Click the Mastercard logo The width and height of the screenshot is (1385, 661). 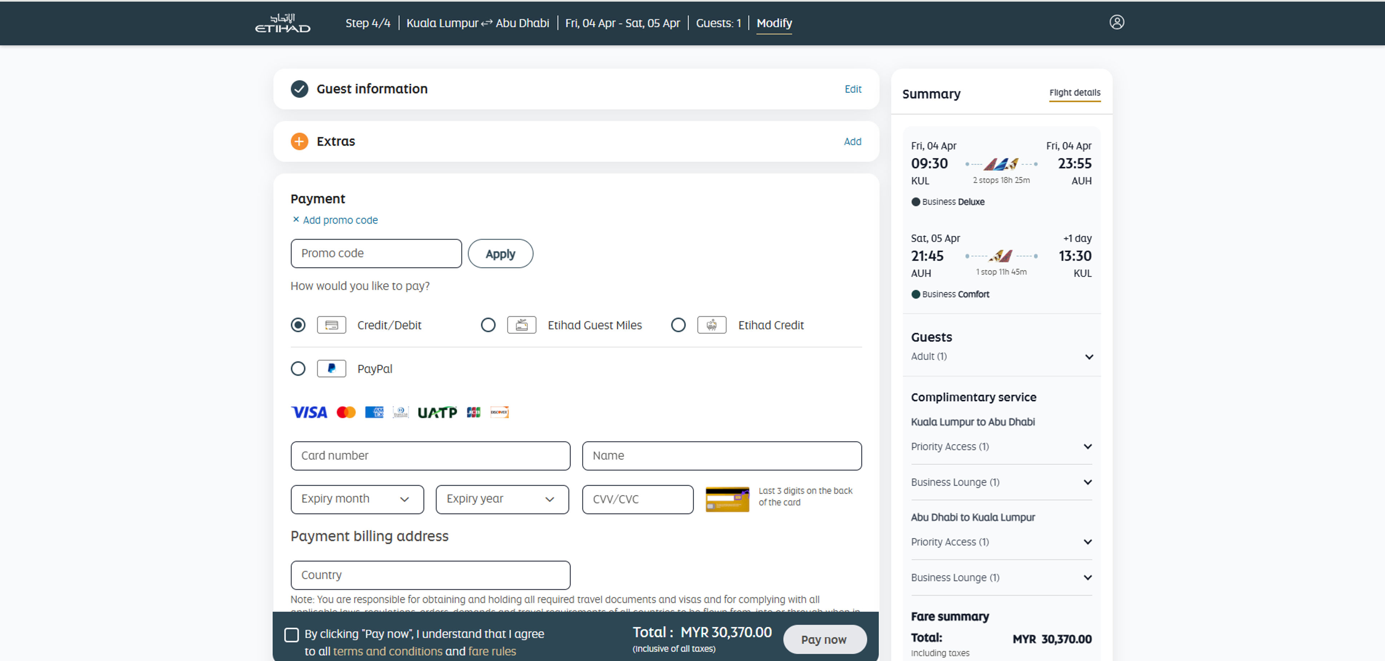tap(346, 412)
